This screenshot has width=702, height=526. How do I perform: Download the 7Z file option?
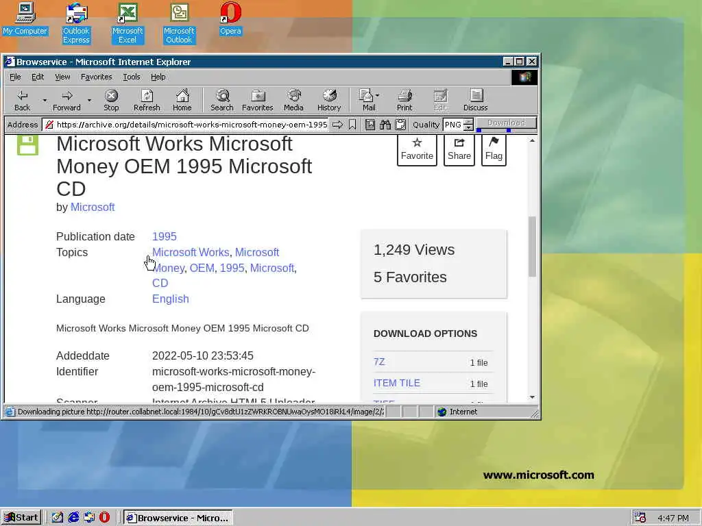[379, 362]
